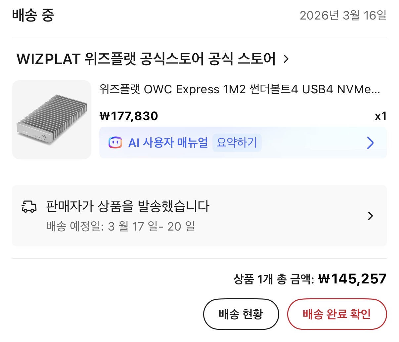Open the OWC Express enclosure product thumbnail
The width and height of the screenshot is (399, 342).
click(52, 120)
